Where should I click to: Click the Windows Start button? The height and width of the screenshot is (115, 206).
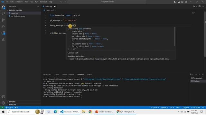coord(3,112)
